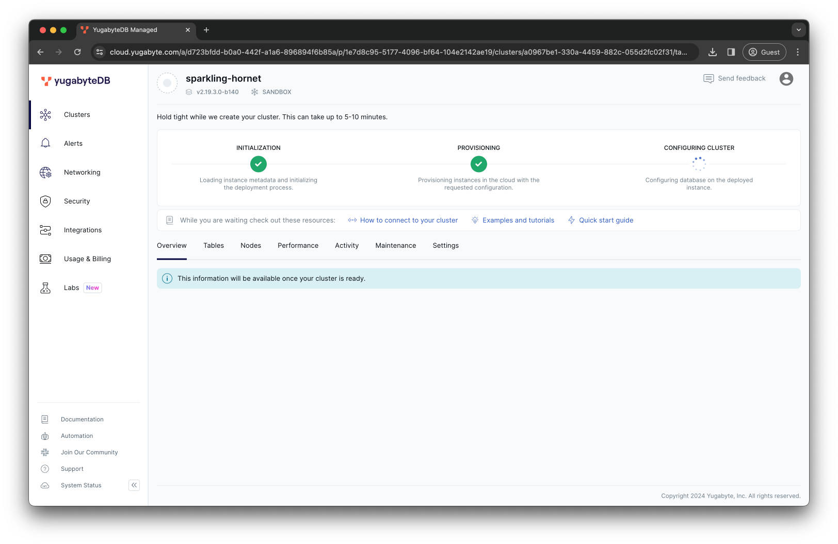This screenshot has height=544, width=838.
Task: Switch to the Nodes tab
Action: 251,245
